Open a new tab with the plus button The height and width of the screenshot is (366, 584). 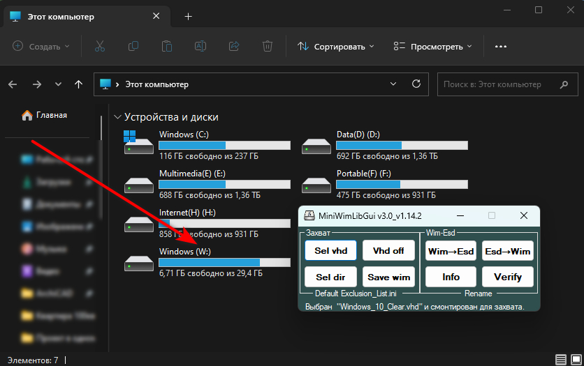[x=189, y=16]
